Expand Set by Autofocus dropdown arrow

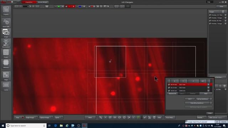click(x=211, y=99)
